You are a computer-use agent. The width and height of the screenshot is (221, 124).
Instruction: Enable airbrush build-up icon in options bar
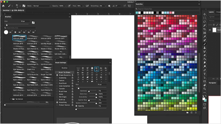coord(87,6)
